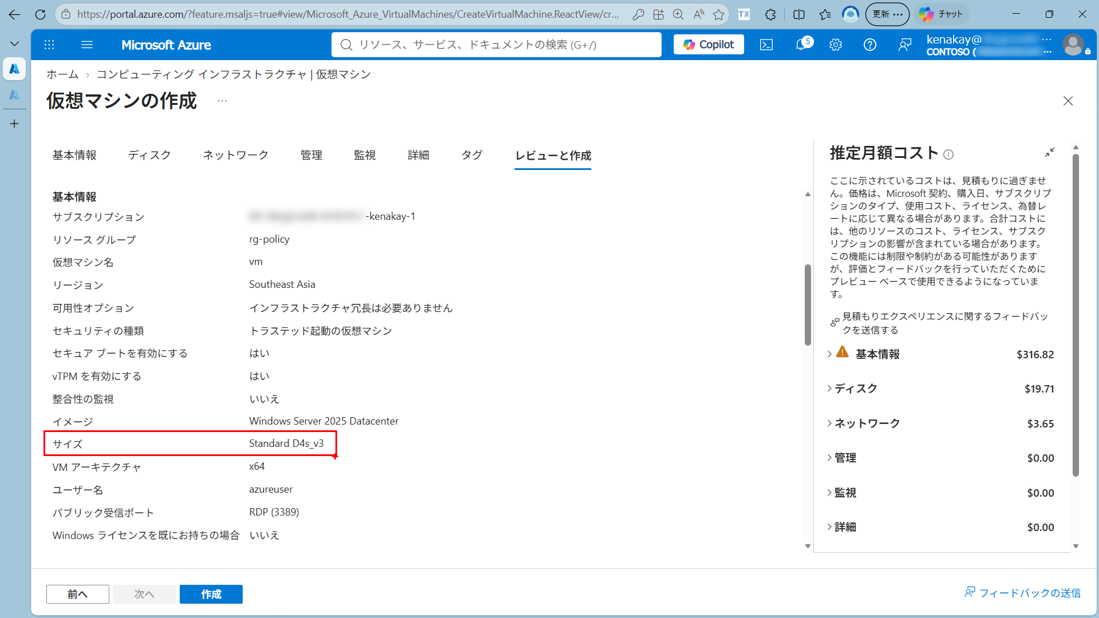Click the read aloud icon in address bar

pyautogui.click(x=699, y=14)
